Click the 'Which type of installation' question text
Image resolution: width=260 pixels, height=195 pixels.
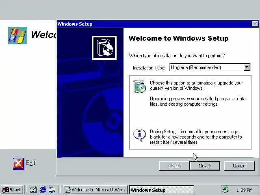tap(177, 56)
